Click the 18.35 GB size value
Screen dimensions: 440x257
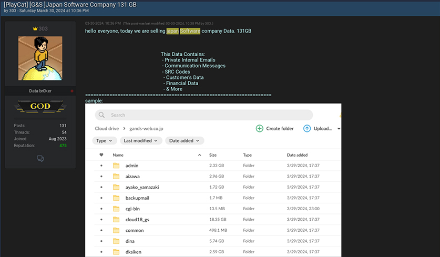[218, 219]
